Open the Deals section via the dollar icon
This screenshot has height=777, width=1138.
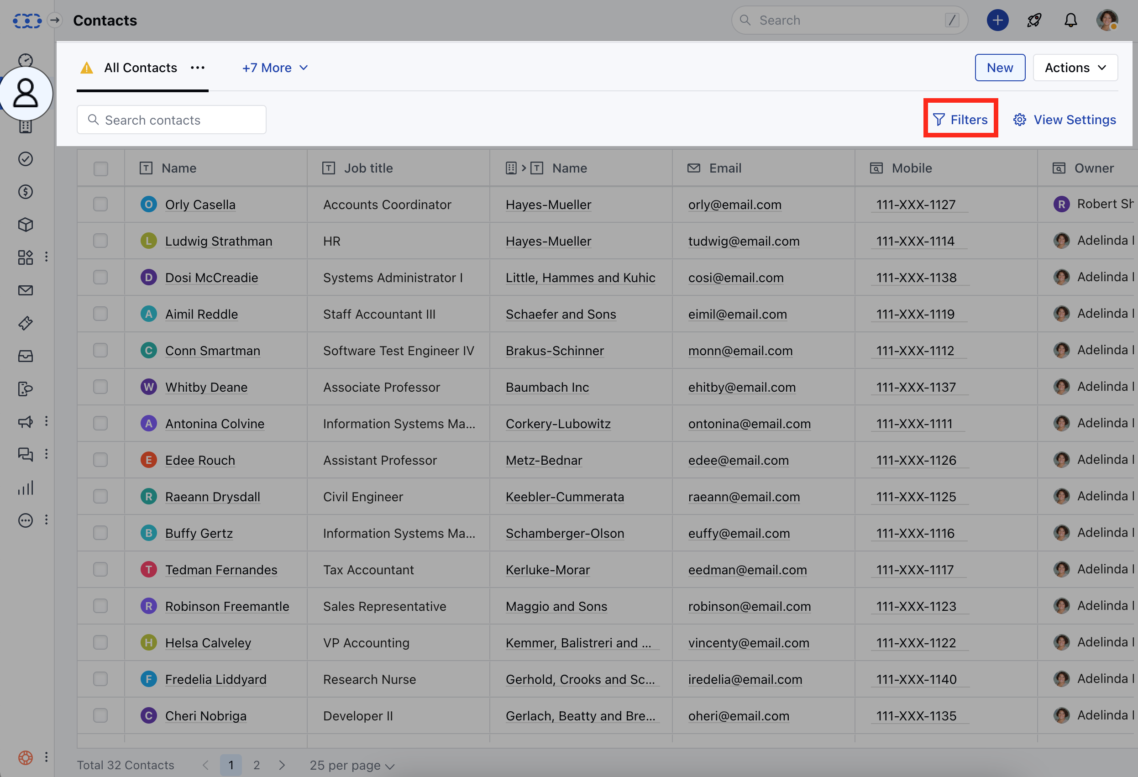[x=26, y=192]
